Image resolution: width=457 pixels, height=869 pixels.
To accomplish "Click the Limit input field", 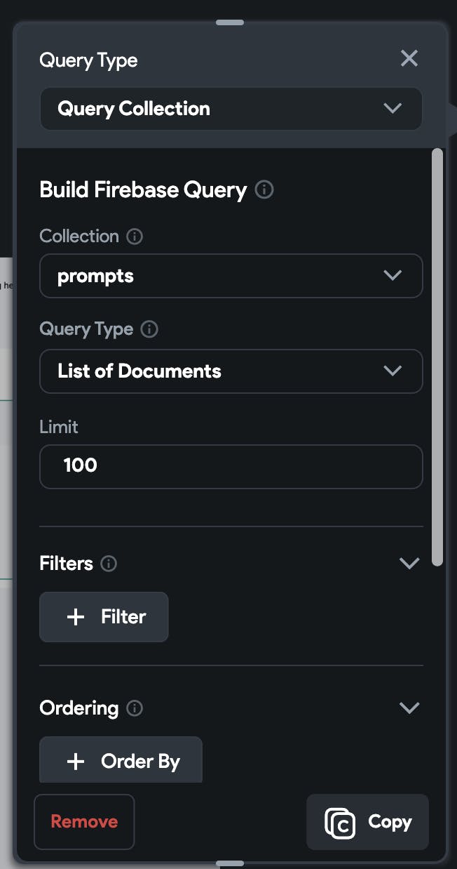I will (x=231, y=466).
